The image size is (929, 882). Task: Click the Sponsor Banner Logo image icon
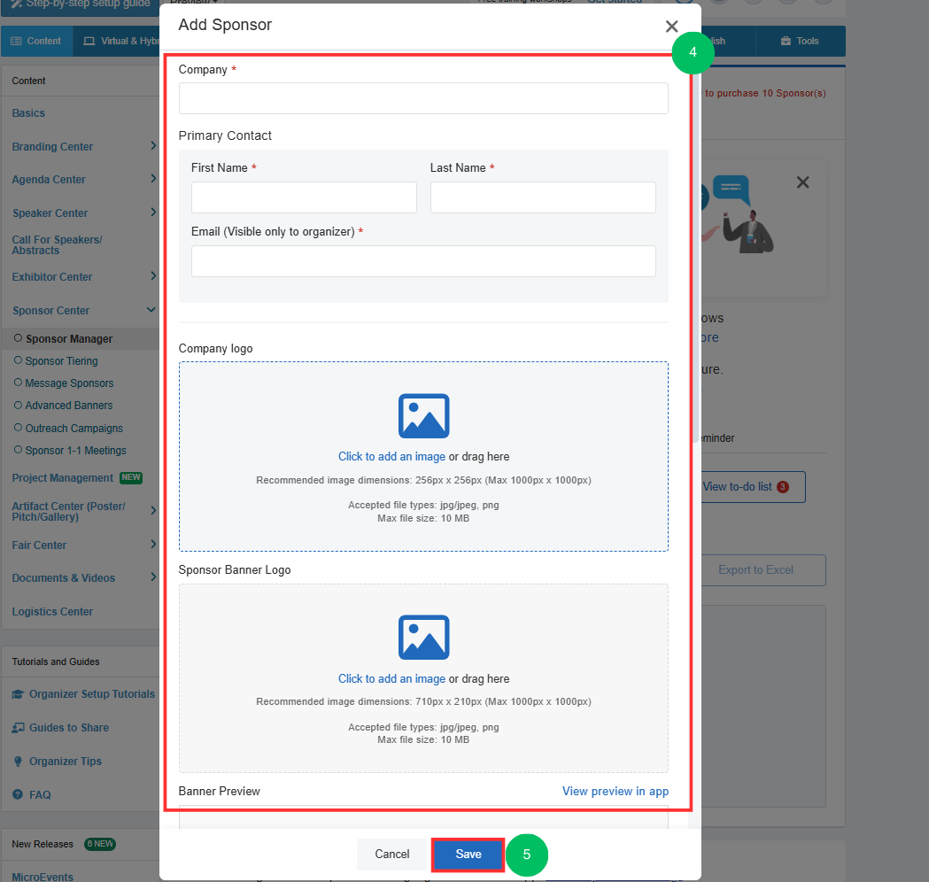423,638
